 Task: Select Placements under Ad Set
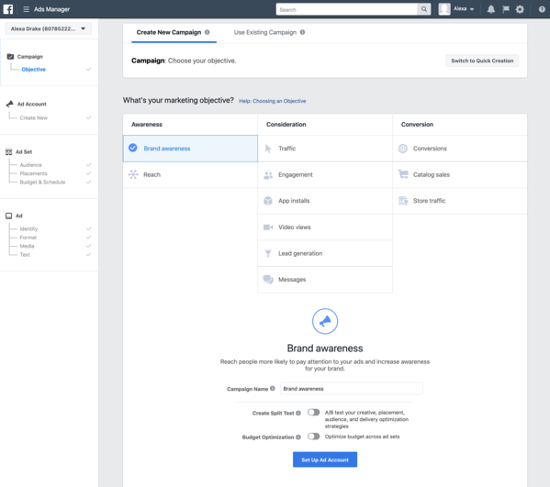pyautogui.click(x=34, y=173)
